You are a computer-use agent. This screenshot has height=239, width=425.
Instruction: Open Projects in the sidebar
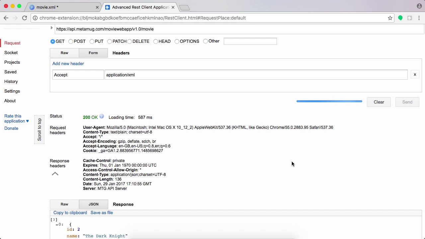[x=12, y=62]
